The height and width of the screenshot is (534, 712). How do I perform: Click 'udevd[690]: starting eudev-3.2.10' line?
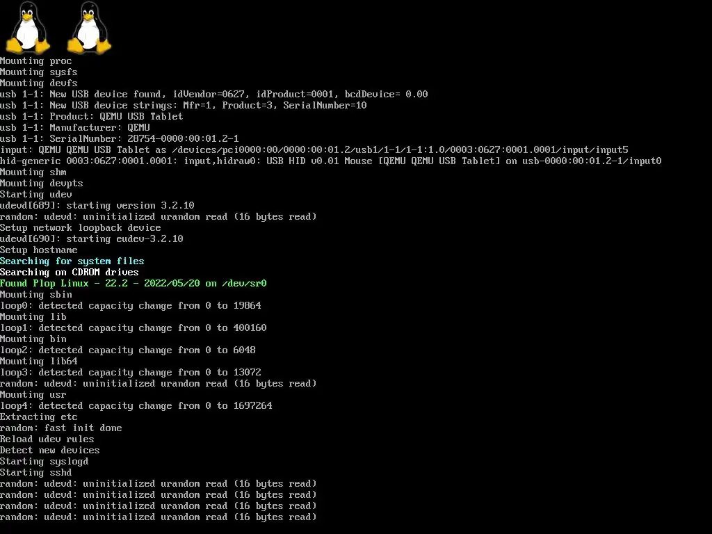point(92,239)
